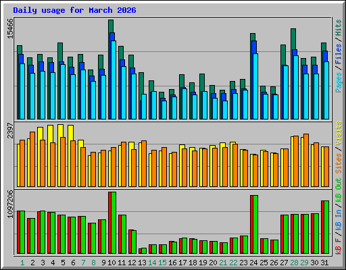This screenshot has height=270, width=346.
Task: Click day 17 on the x-axis
Action: coord(182,263)
